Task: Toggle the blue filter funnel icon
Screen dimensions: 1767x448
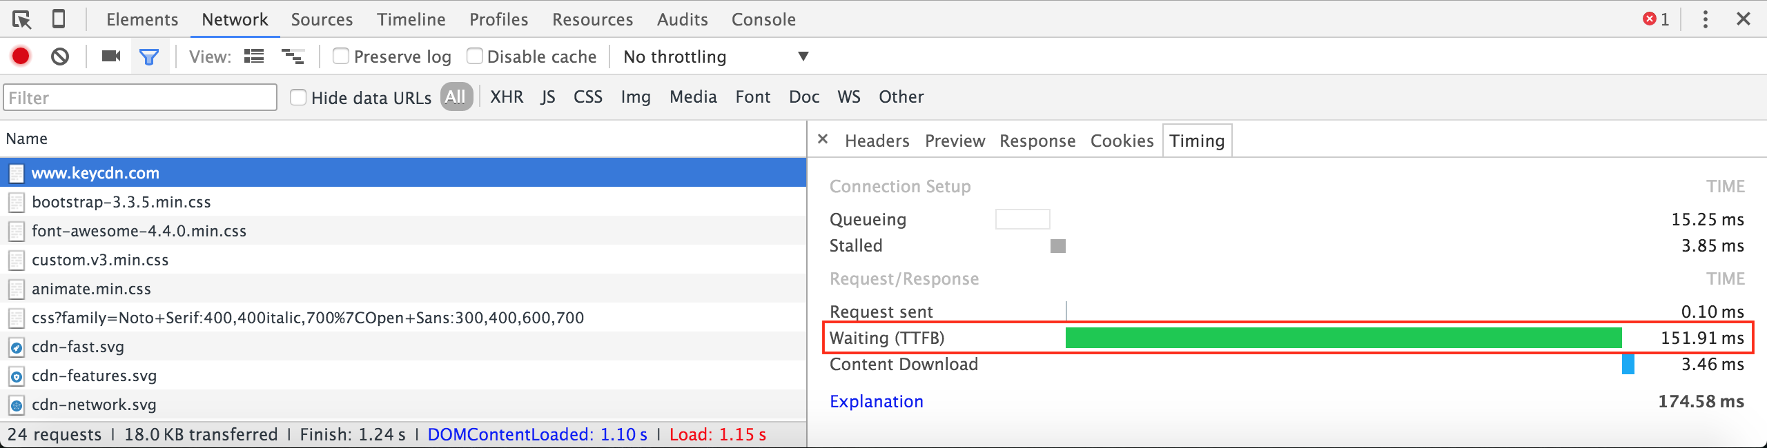Action: pyautogui.click(x=148, y=57)
